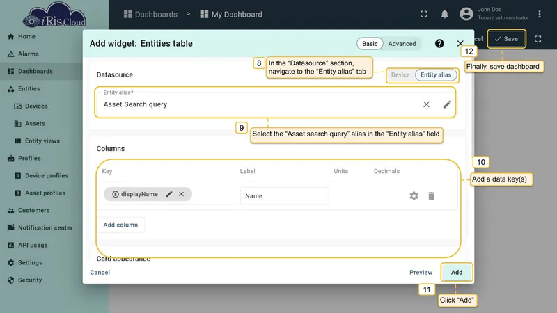Open Asset profiles page
The width and height of the screenshot is (557, 313).
click(x=45, y=193)
